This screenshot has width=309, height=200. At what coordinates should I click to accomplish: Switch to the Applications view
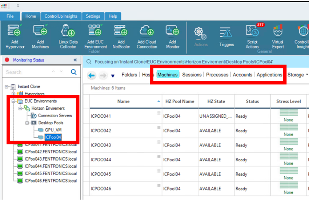point(269,75)
